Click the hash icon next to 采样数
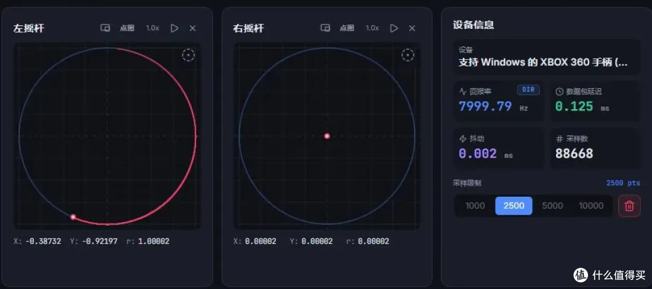This screenshot has height=289, width=652. pos(559,139)
